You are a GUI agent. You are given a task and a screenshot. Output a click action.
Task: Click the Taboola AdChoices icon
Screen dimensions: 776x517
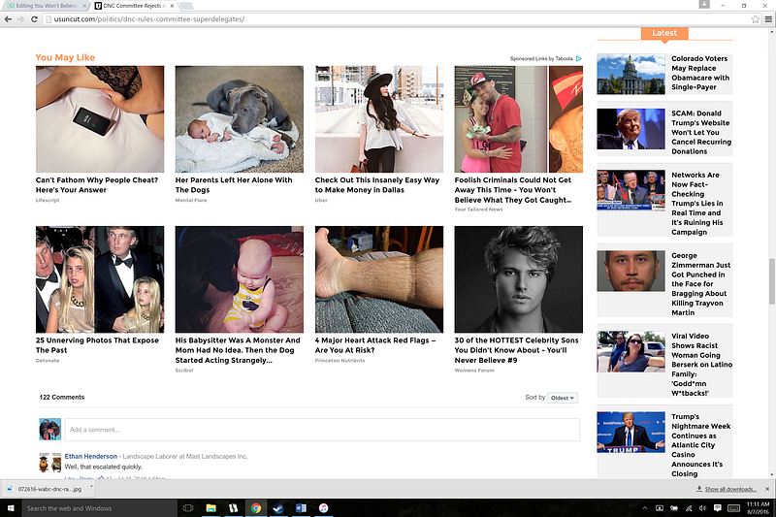point(578,58)
